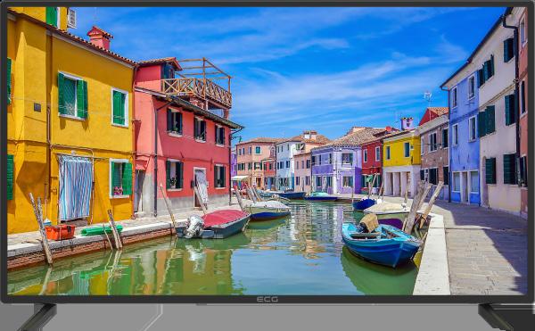This screenshot has height=331, width=535.
Task: Select the outboard motor on the boat
Action: pyautogui.click(x=194, y=227)
